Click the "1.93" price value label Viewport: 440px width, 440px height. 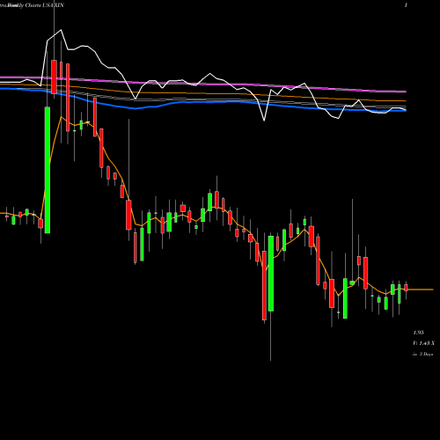coord(418,333)
